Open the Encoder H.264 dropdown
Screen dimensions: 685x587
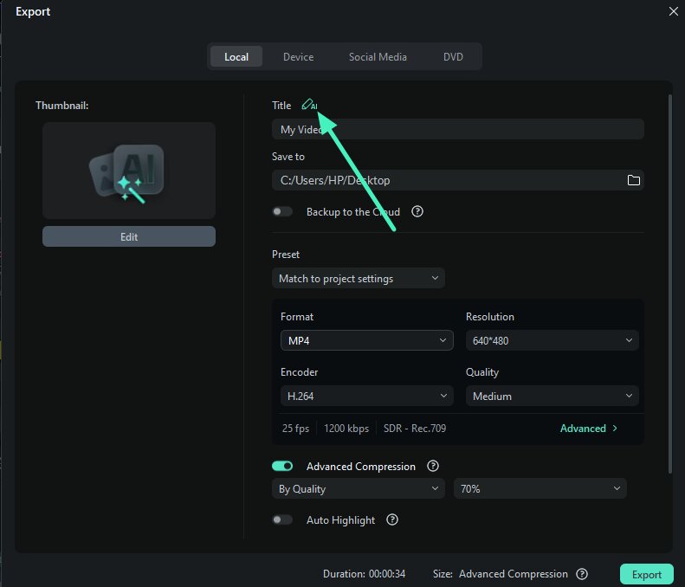[367, 396]
